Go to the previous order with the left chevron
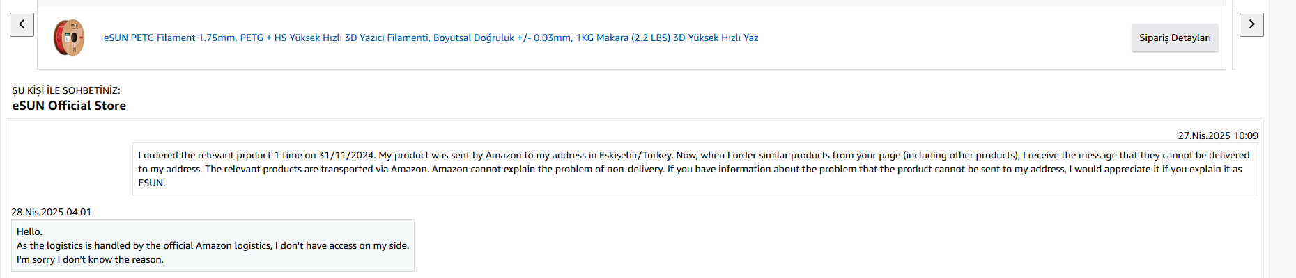1296x278 pixels. pyautogui.click(x=22, y=24)
